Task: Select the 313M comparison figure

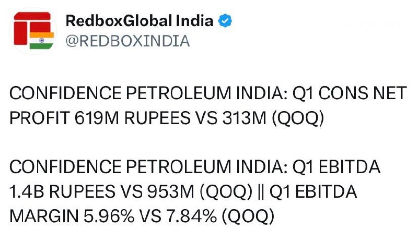Action: (245, 118)
